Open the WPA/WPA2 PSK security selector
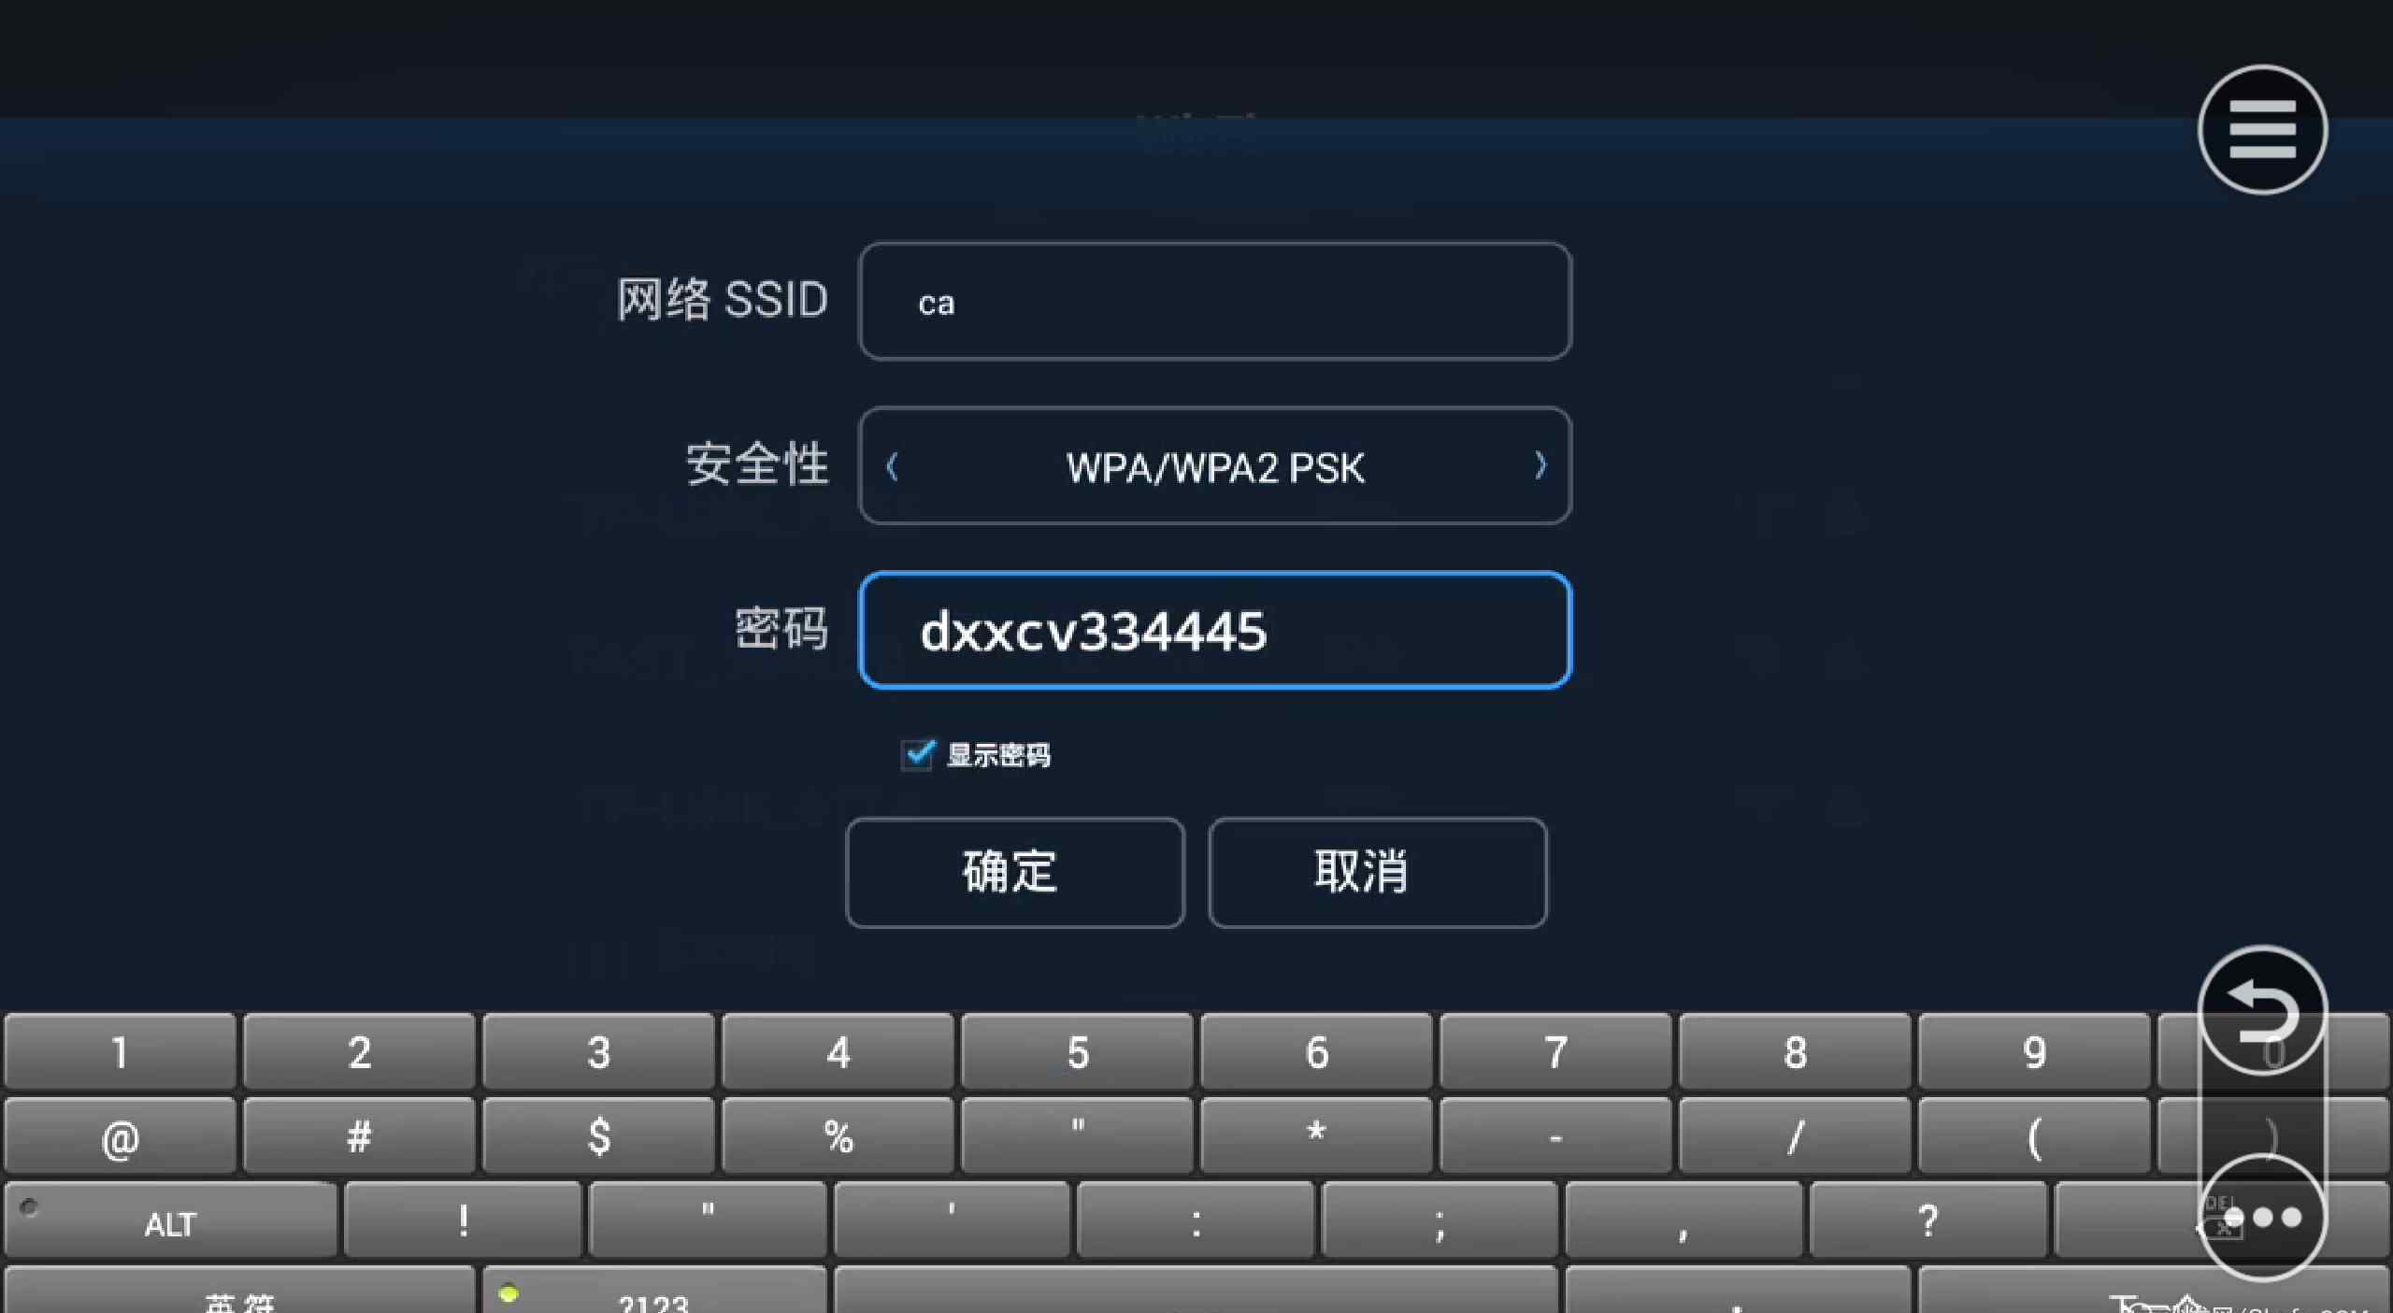 click(x=1215, y=465)
